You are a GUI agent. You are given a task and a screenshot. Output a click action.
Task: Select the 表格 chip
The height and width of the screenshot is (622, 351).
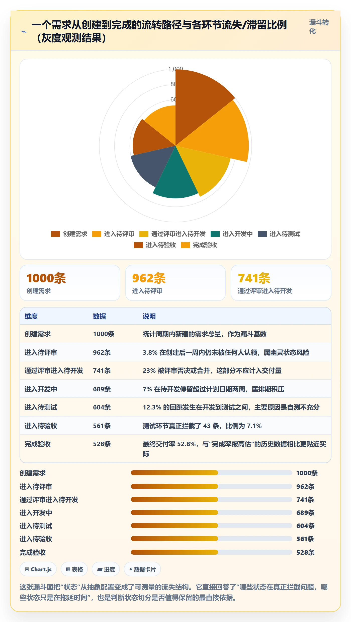pyautogui.click(x=74, y=569)
